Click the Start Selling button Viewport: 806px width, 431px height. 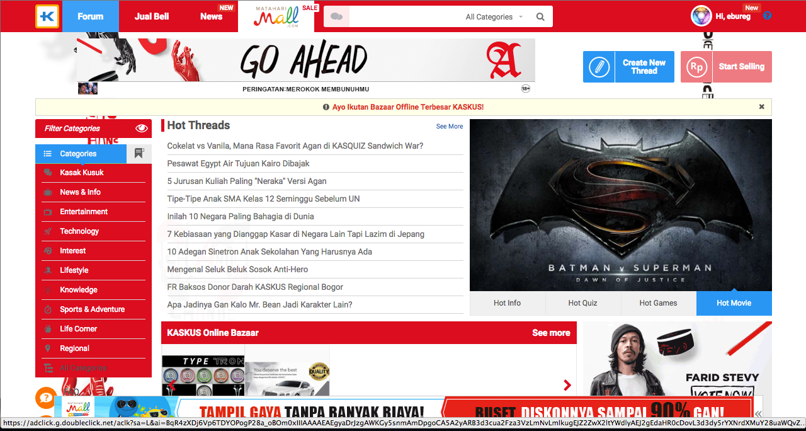click(x=726, y=67)
